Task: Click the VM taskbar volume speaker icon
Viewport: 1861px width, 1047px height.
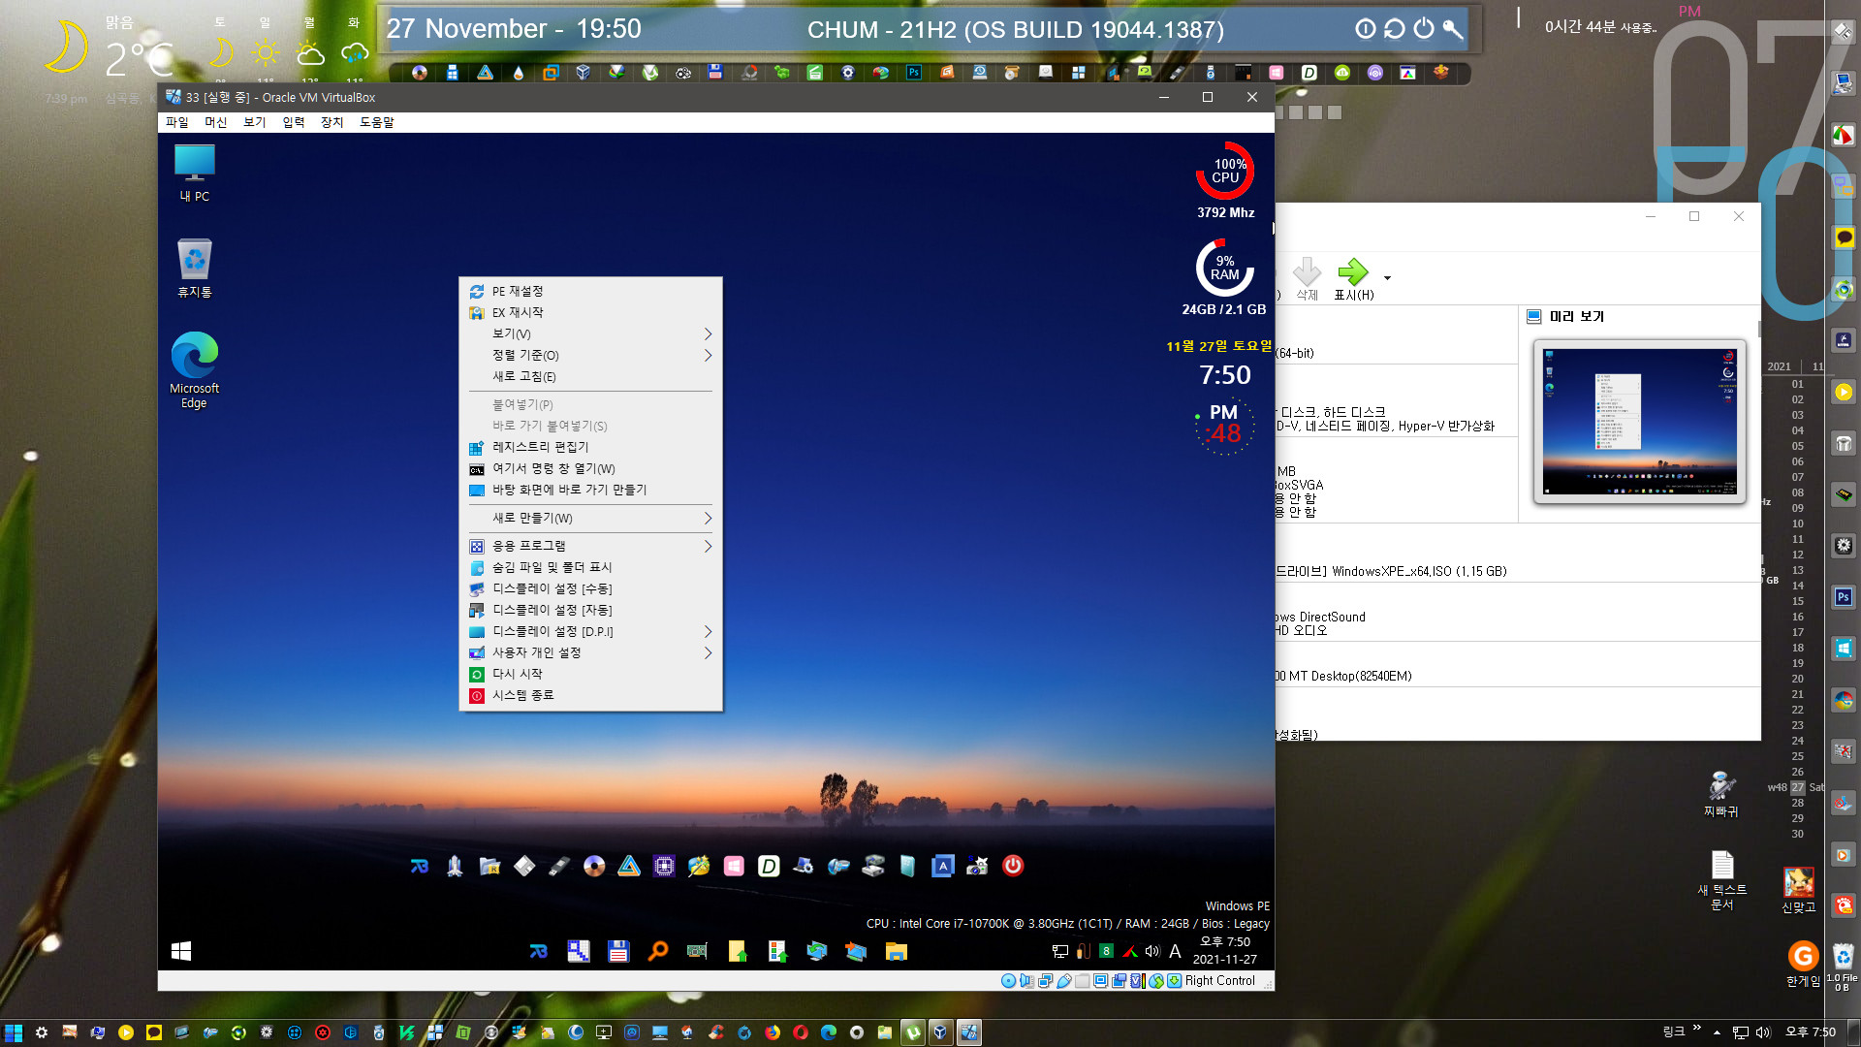Action: (x=1152, y=951)
